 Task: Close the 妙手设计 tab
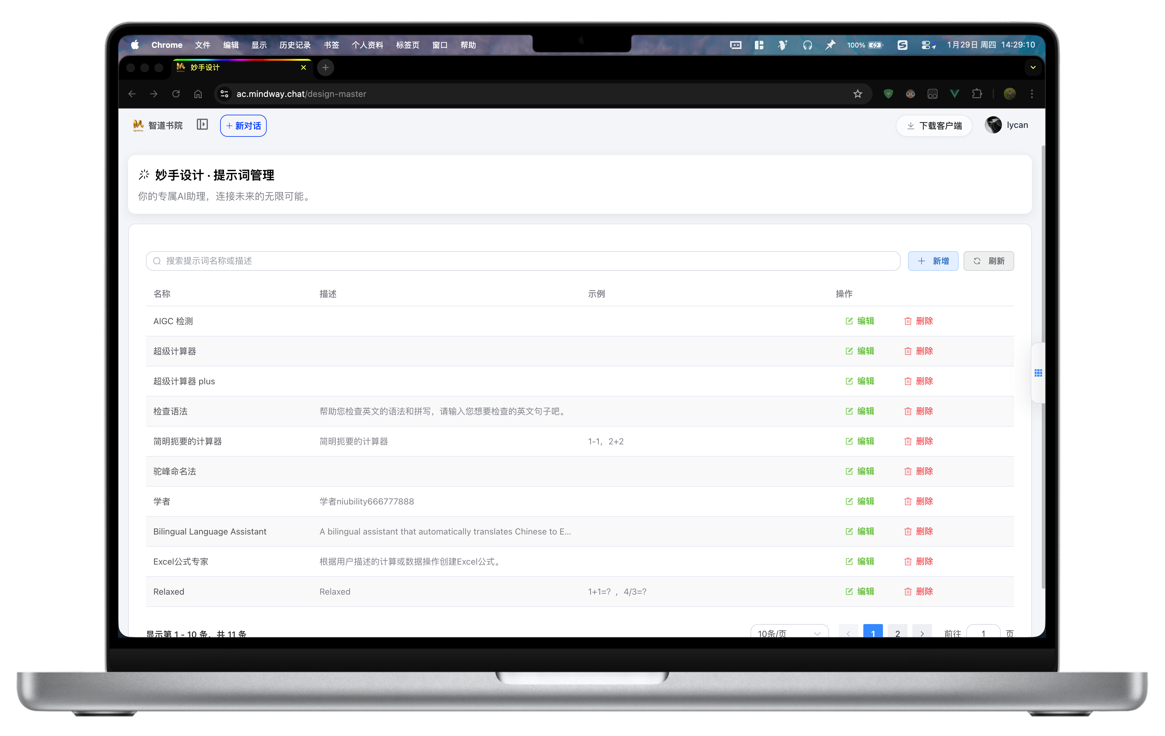[x=303, y=68]
